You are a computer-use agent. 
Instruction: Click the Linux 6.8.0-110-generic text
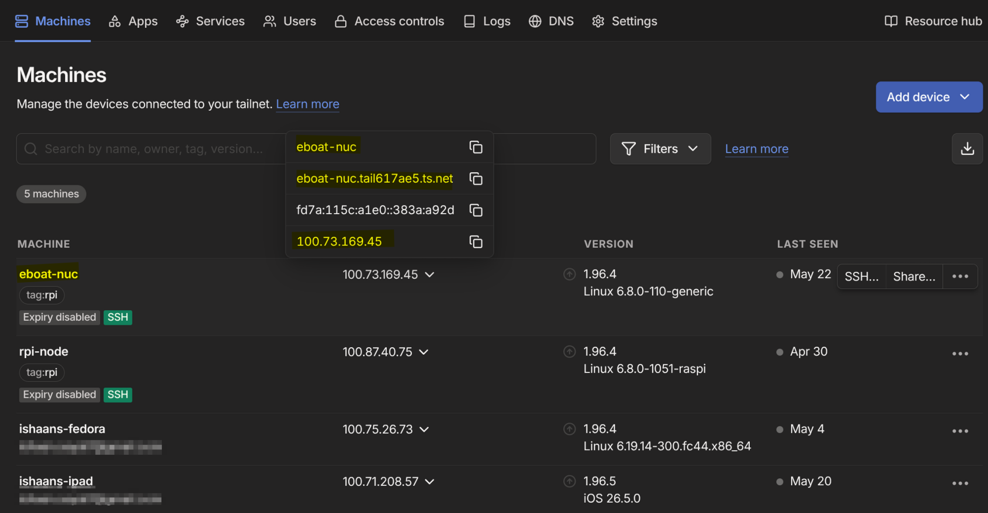648,292
